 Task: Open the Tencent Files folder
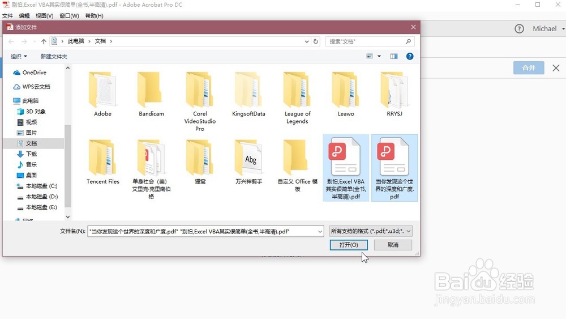coord(102,161)
